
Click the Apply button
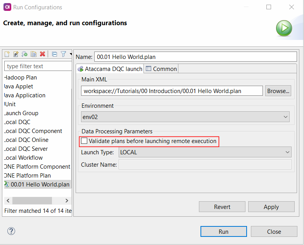click(271, 207)
